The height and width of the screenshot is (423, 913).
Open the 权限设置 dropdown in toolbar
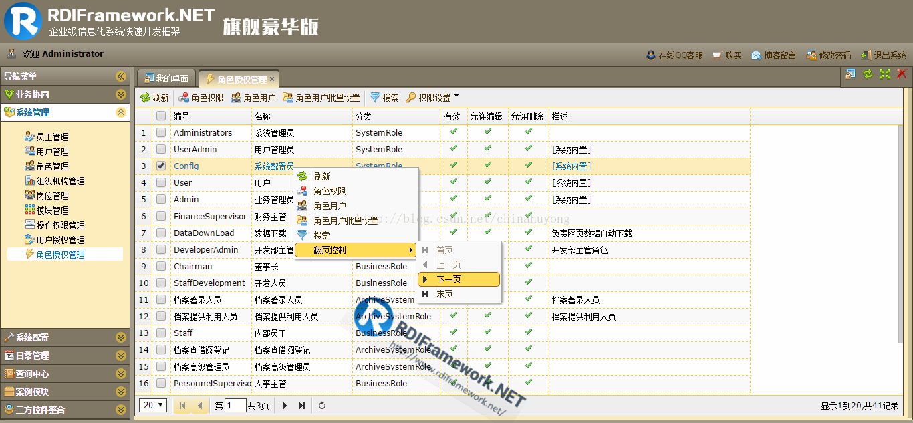(x=432, y=98)
